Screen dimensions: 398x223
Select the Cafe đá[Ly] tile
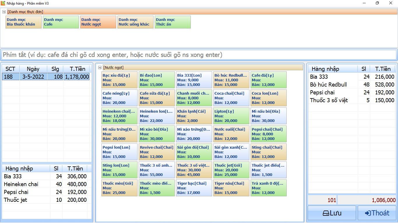coord(269,80)
